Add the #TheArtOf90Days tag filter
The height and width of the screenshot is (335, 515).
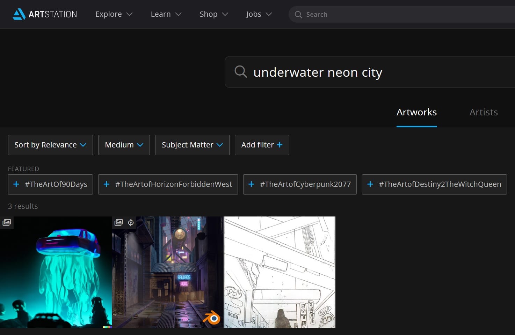point(50,184)
